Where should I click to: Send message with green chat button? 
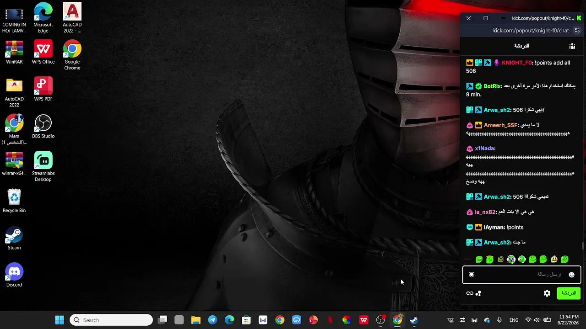[x=569, y=293]
